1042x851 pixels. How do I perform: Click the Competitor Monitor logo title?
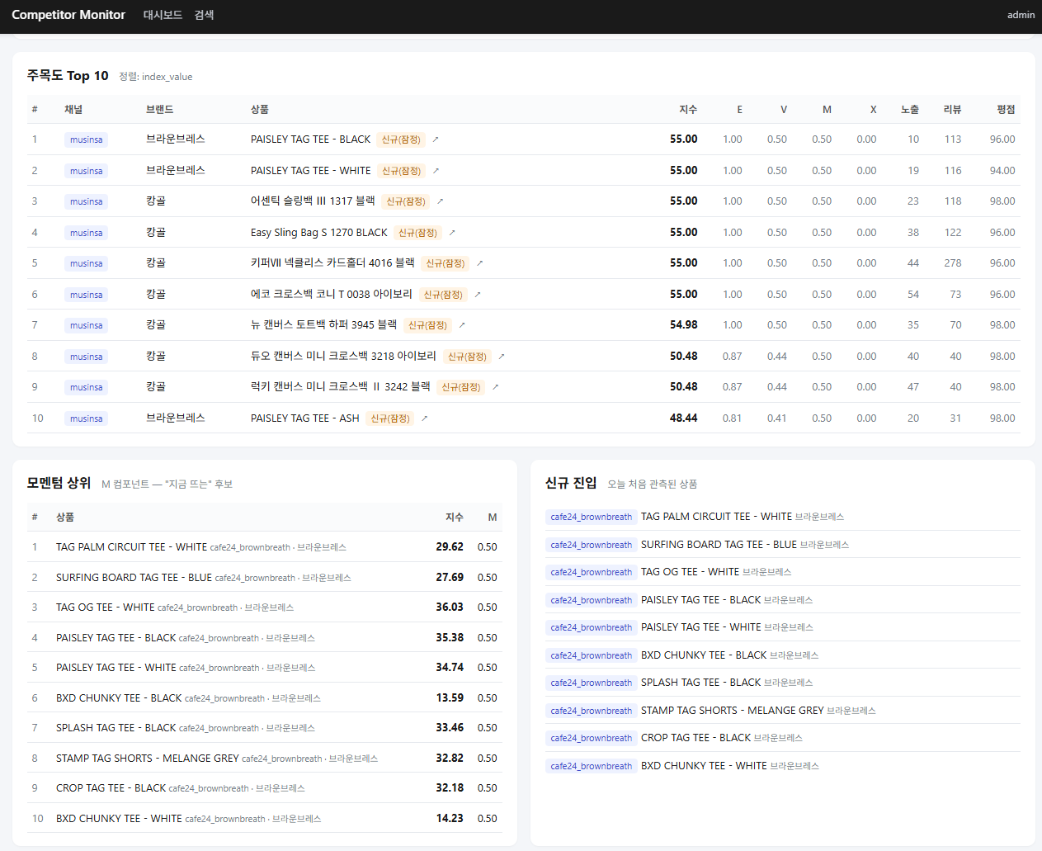click(68, 15)
